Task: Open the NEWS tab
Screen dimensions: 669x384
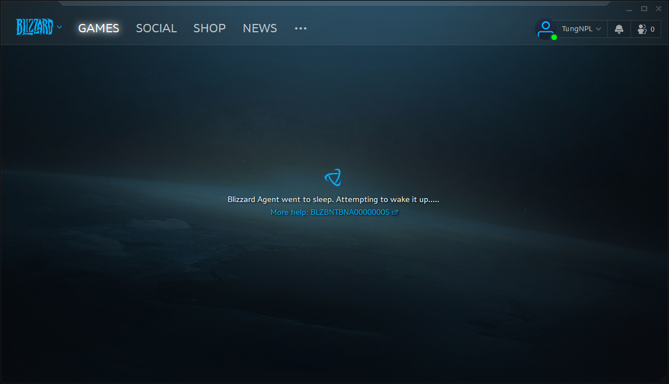Action: tap(260, 28)
